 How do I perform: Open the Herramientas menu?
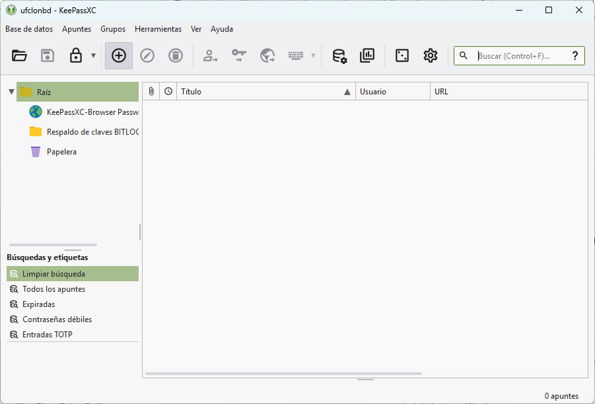158,29
